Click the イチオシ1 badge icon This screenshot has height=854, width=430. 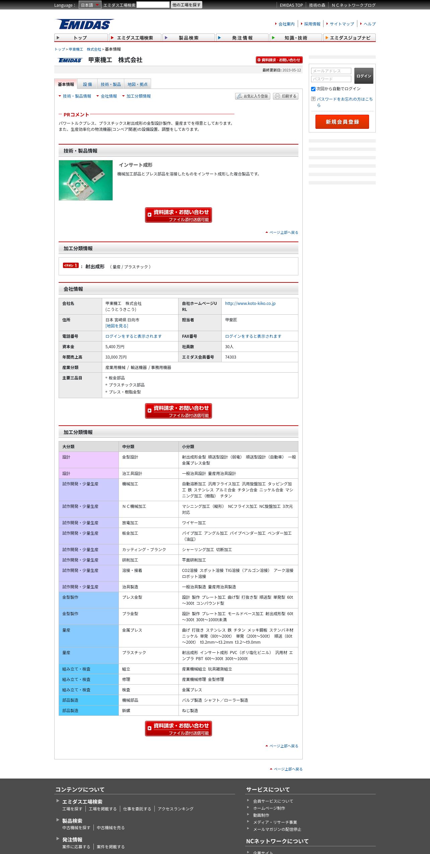point(71,265)
